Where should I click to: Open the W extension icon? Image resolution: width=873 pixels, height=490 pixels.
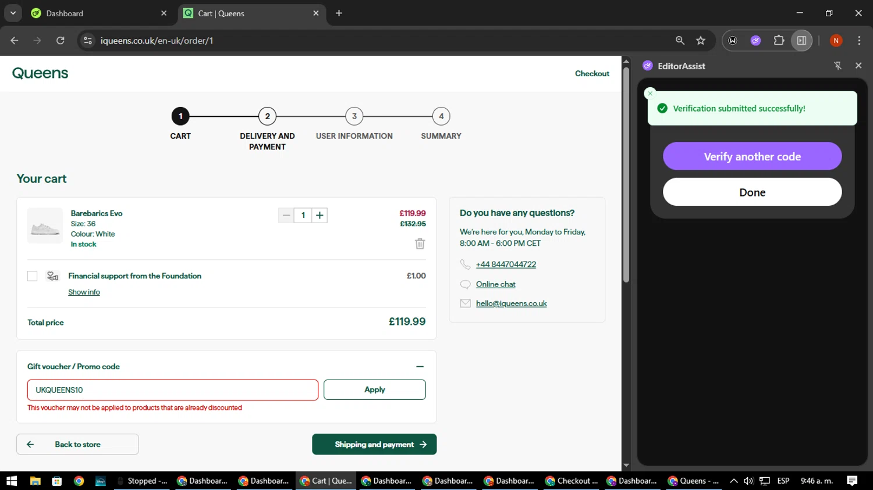733,41
